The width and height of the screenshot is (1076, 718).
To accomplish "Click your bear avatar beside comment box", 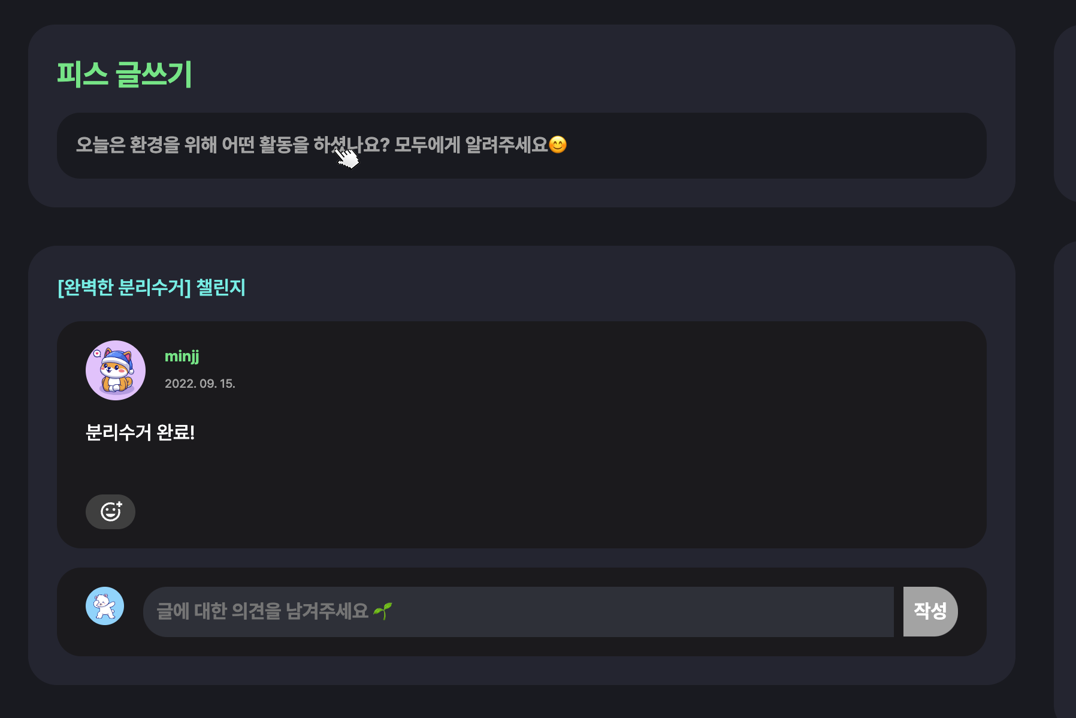I will point(105,606).
